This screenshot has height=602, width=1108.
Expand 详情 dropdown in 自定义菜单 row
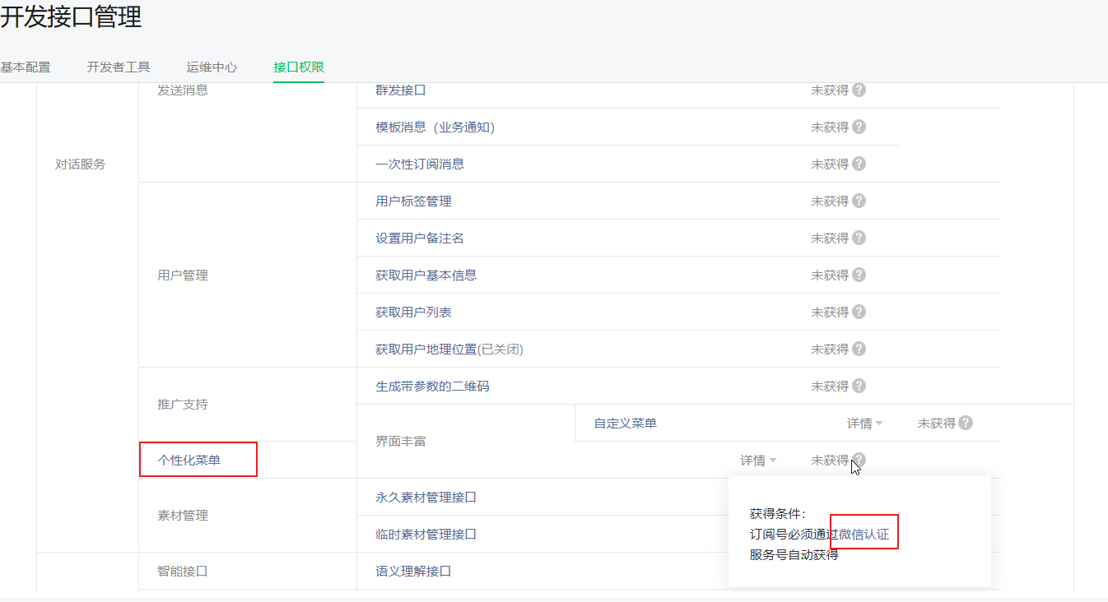pos(864,424)
